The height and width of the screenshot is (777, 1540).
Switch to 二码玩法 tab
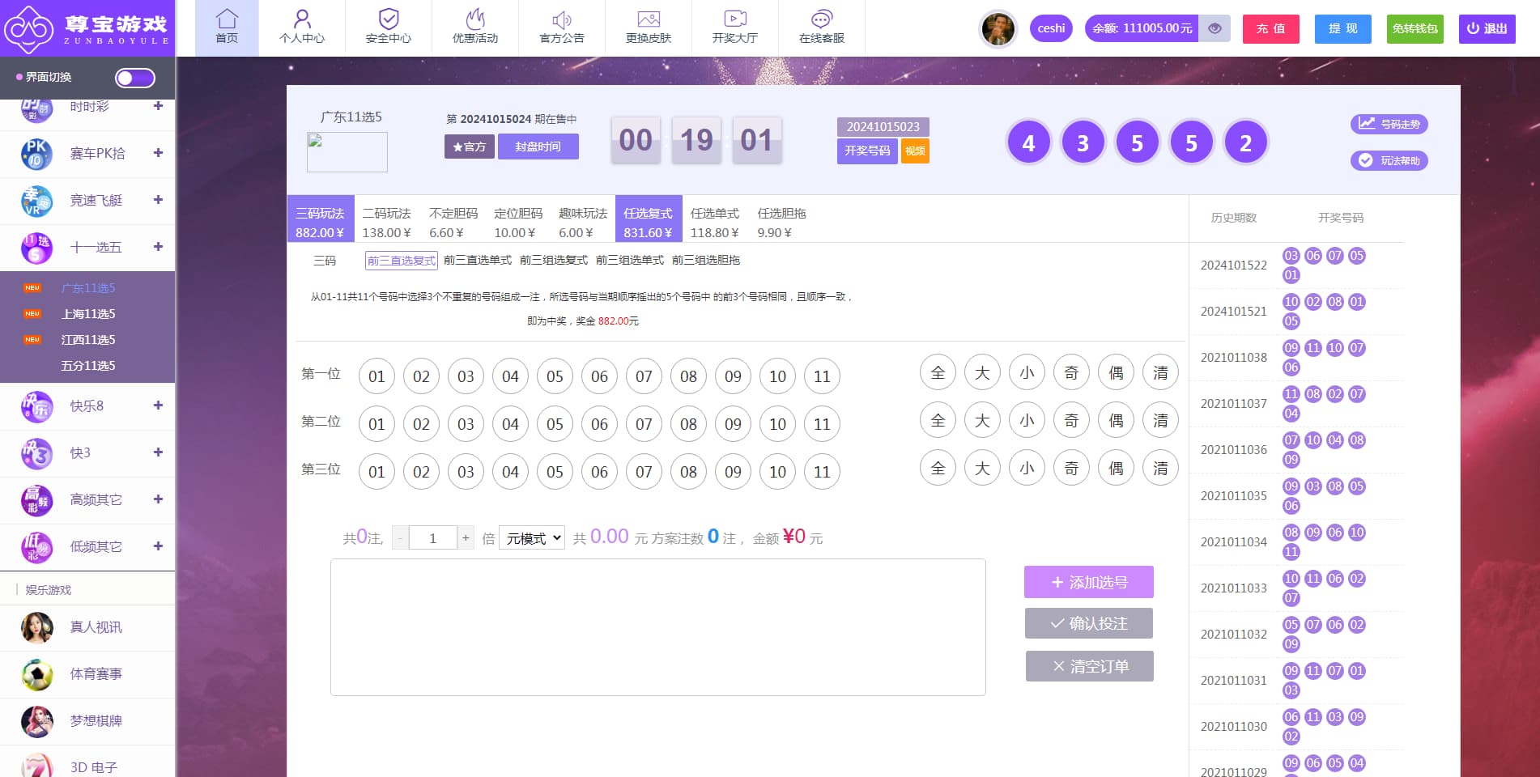point(387,222)
